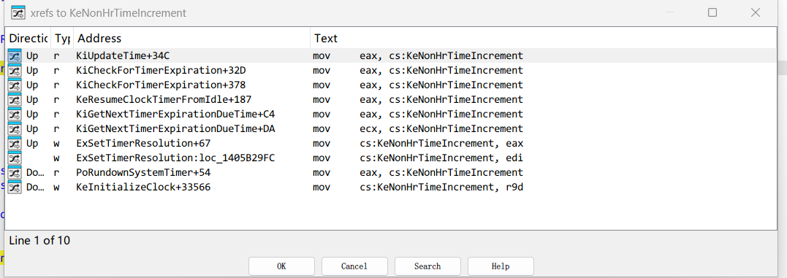Select address KeResumeClockTimerFromIdle+187
Screen dimensions: 787x278
pos(164,100)
